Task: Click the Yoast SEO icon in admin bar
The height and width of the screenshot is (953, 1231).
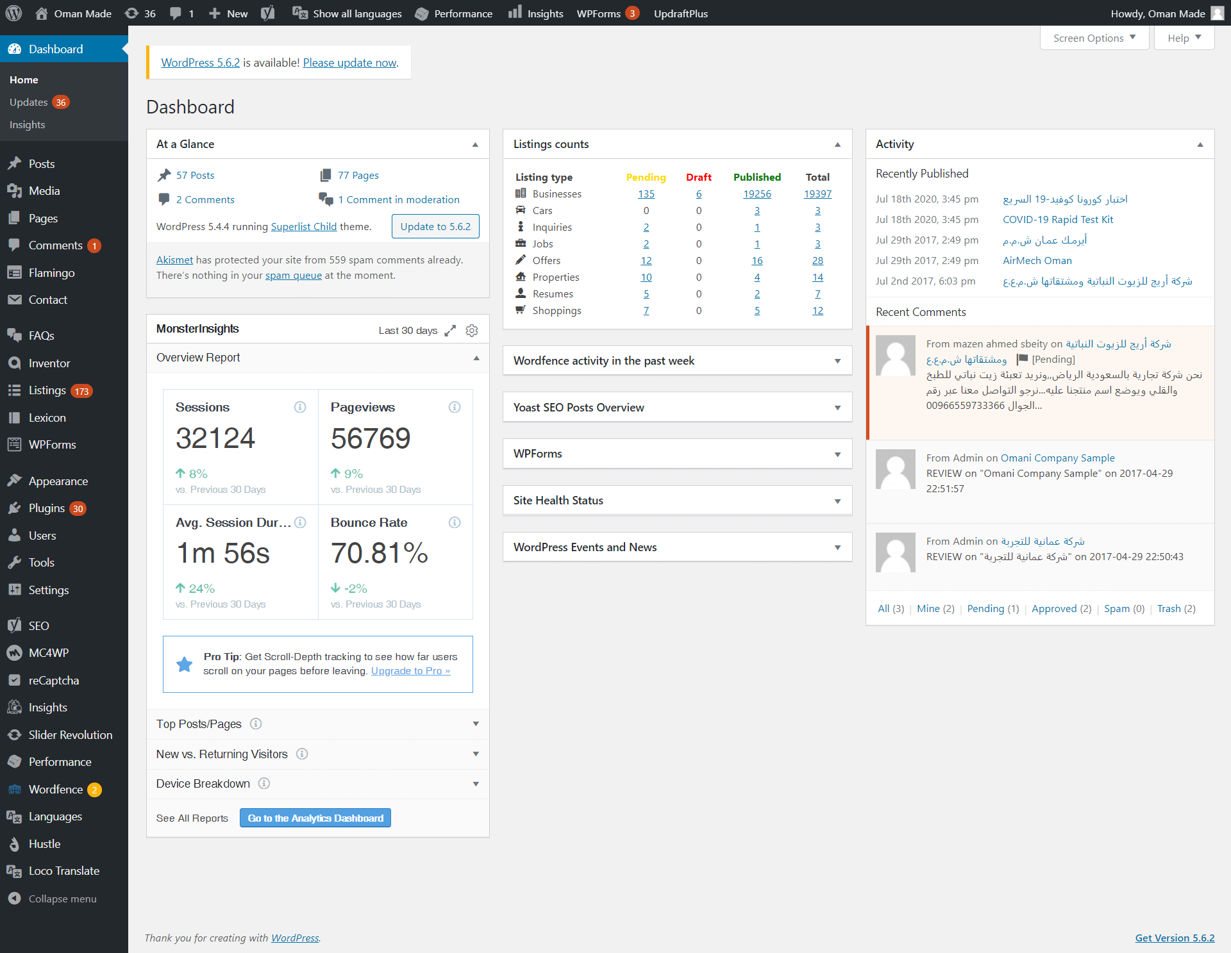Action: pyautogui.click(x=268, y=13)
